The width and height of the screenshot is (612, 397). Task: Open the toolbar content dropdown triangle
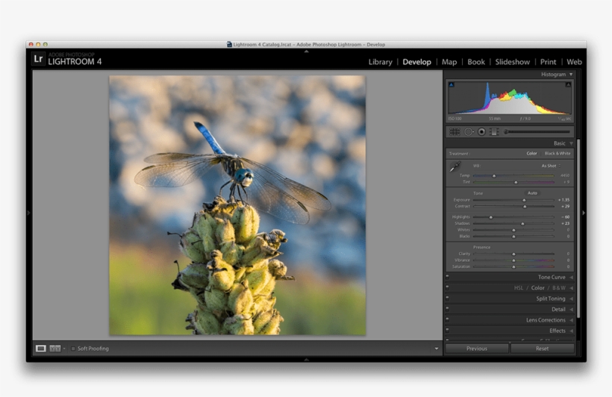click(437, 348)
